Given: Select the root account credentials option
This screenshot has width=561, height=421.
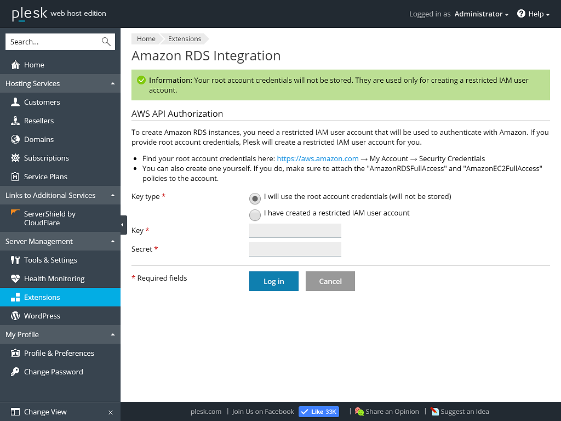Looking at the screenshot, I should click(255, 198).
